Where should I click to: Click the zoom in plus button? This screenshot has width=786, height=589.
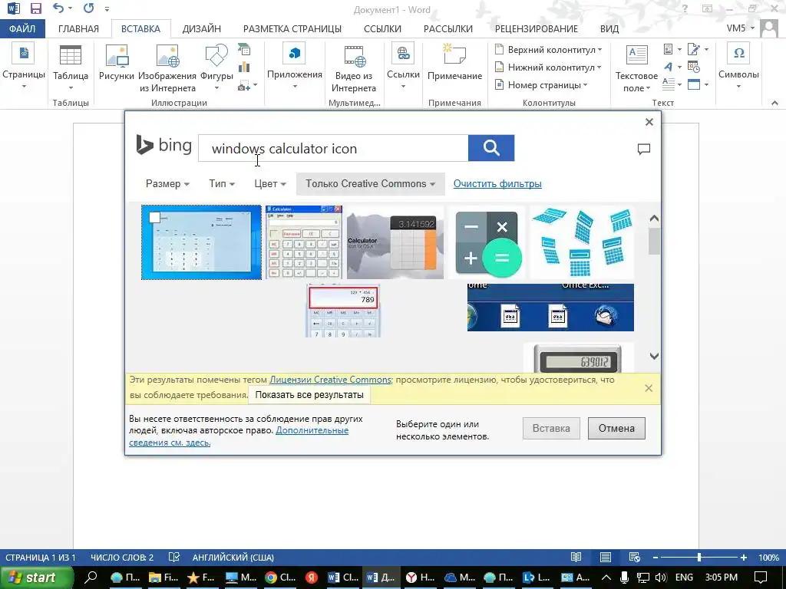[743, 557]
